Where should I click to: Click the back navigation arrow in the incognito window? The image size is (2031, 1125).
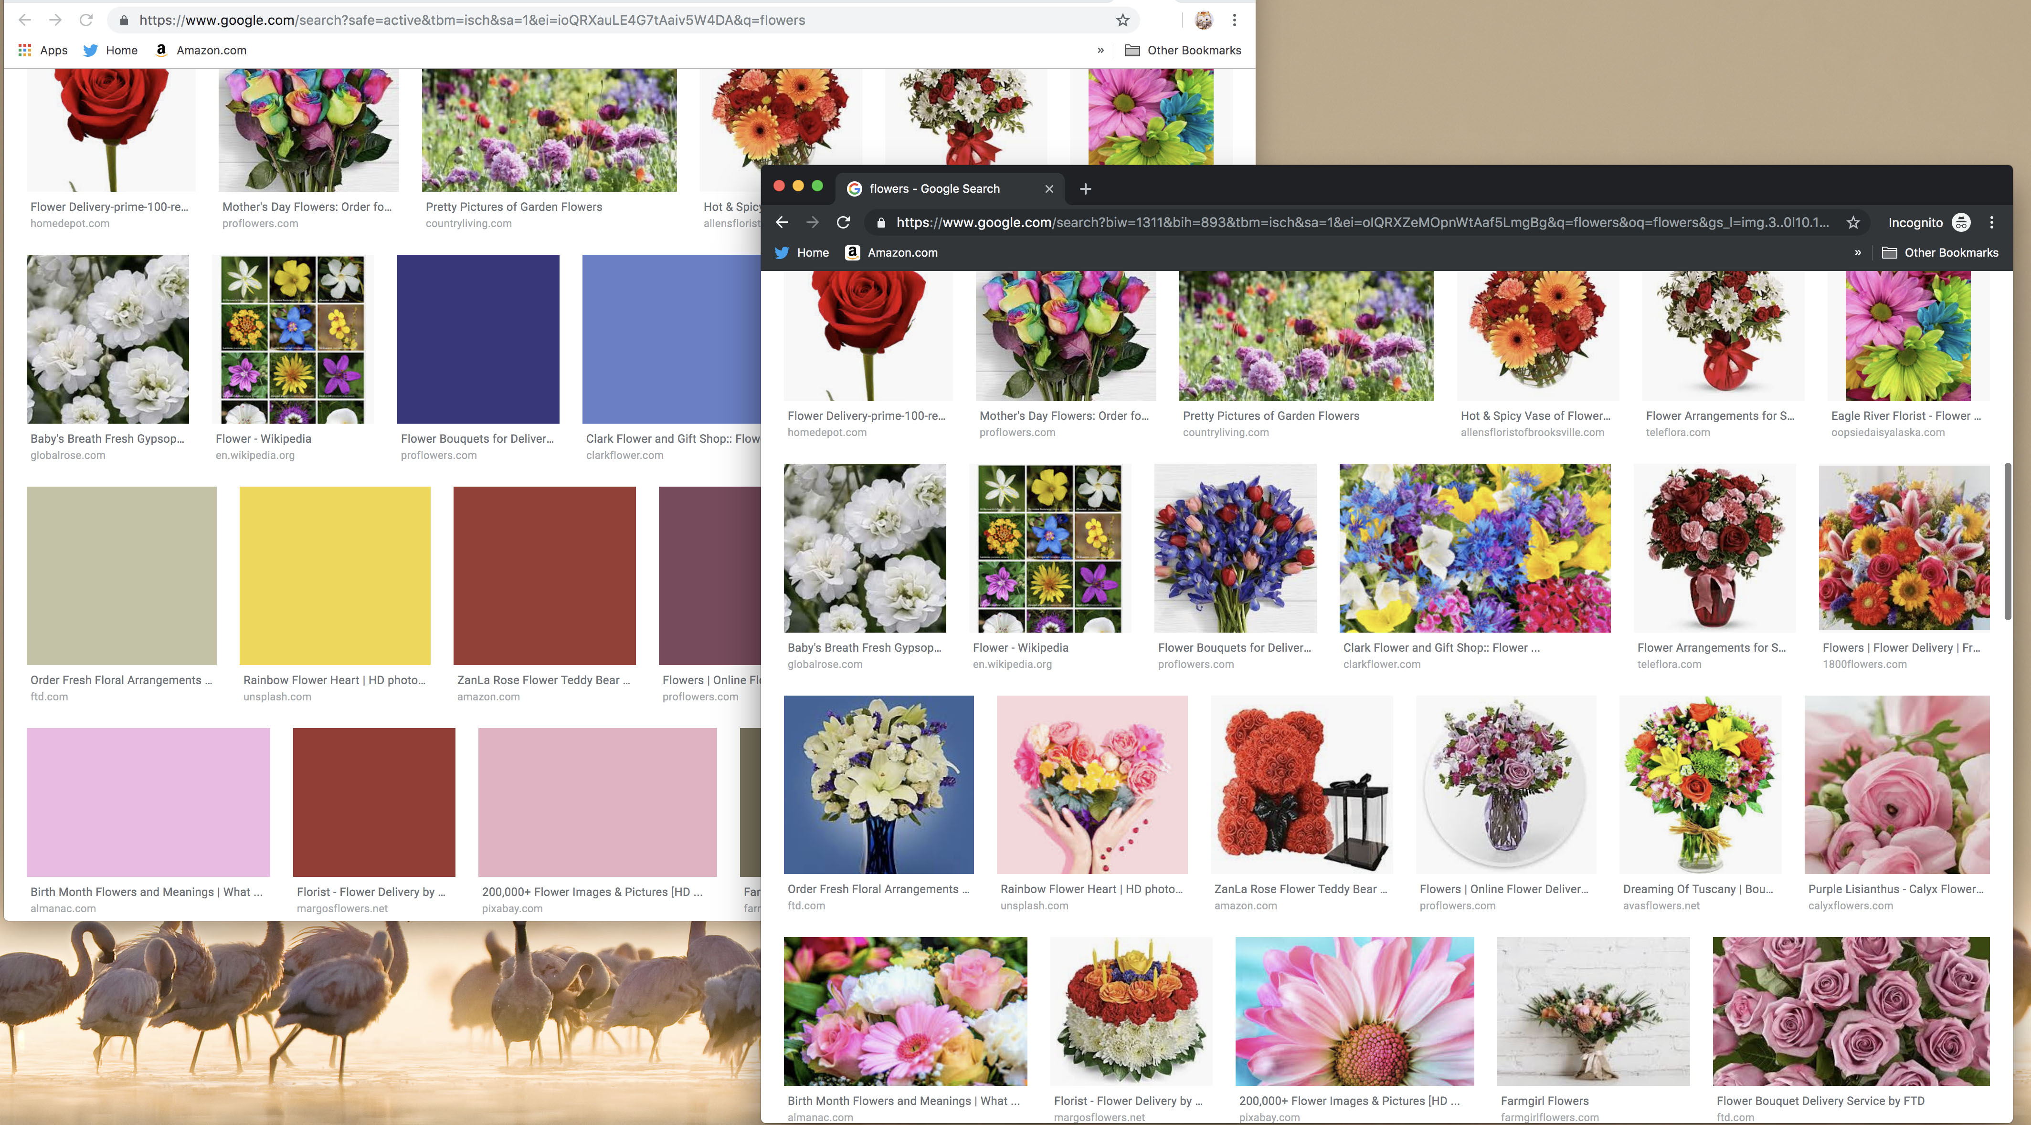782,222
